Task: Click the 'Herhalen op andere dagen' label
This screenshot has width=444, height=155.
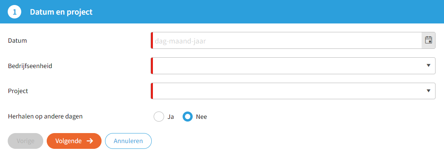Action: click(x=45, y=117)
